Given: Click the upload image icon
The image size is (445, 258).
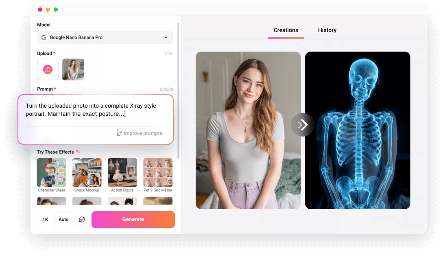Looking at the screenshot, I should [48, 69].
